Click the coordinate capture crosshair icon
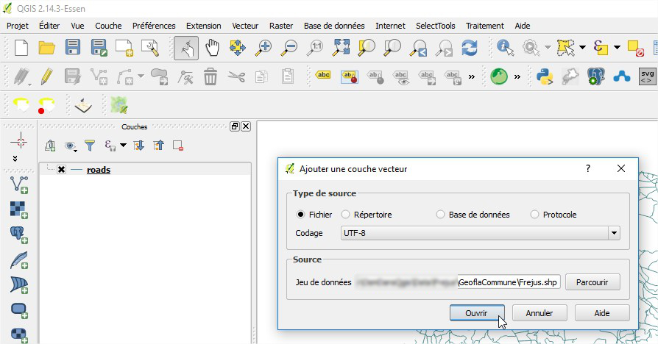This screenshot has height=344, width=658. pyautogui.click(x=19, y=142)
